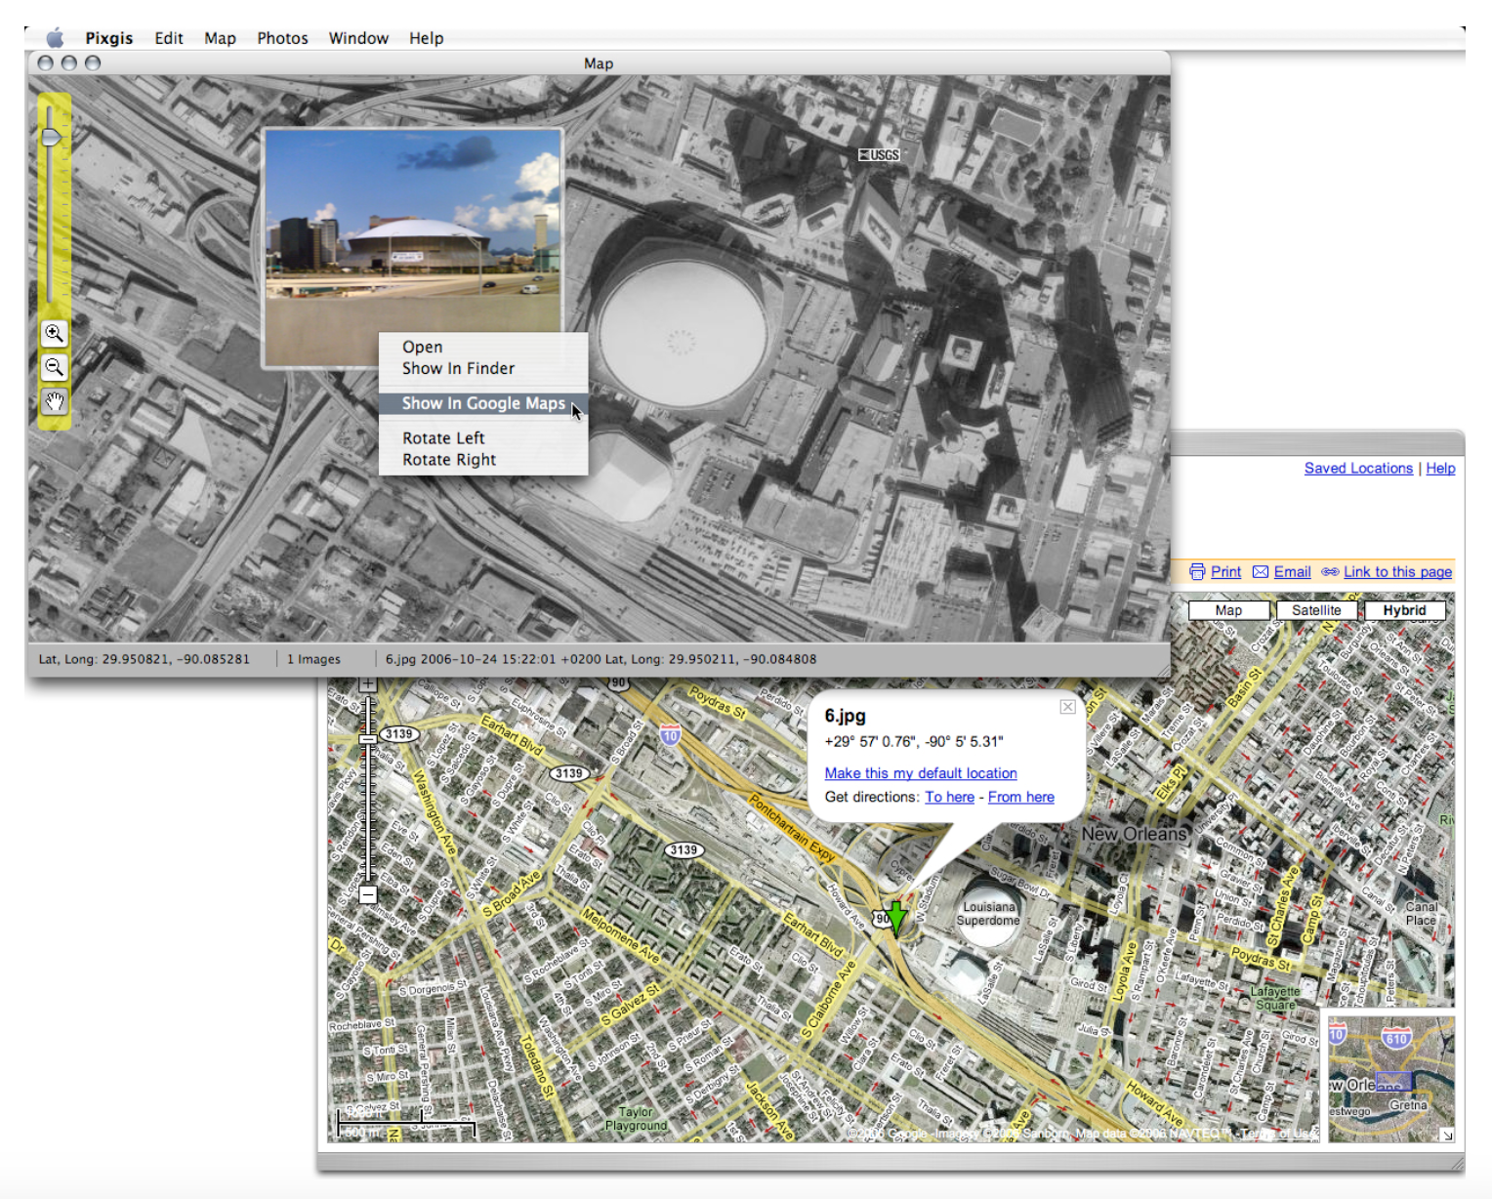Click the 6.jpg title in info bubble
1492x1199 pixels.
pos(845,716)
